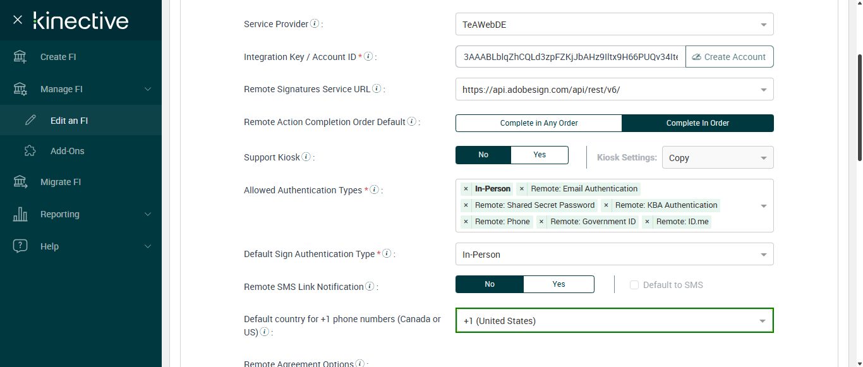
Task: Click the Create Account button
Action: coord(729,57)
